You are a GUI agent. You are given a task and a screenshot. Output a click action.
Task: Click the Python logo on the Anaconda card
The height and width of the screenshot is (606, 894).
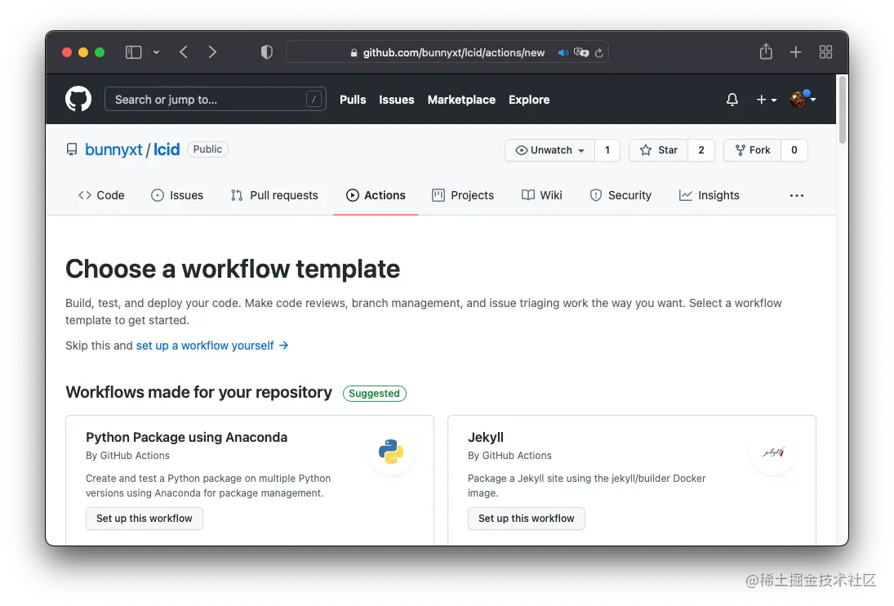click(x=391, y=452)
